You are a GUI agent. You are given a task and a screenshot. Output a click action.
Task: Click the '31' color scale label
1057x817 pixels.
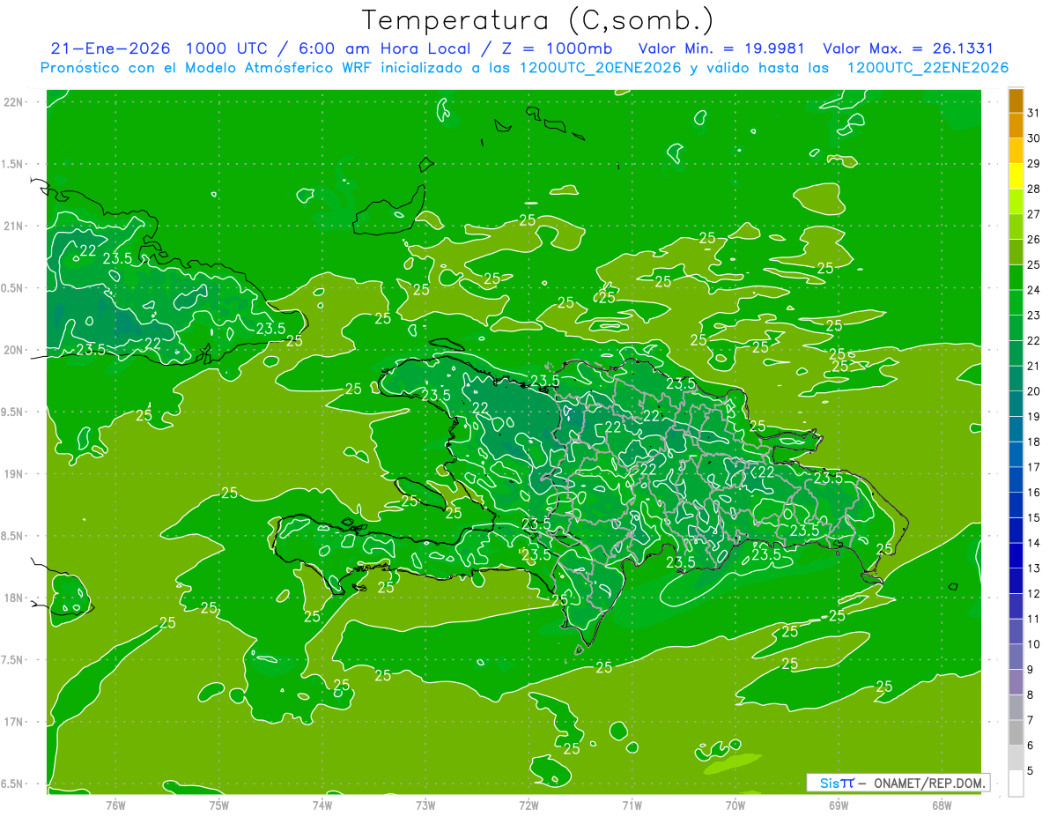click(x=1033, y=113)
